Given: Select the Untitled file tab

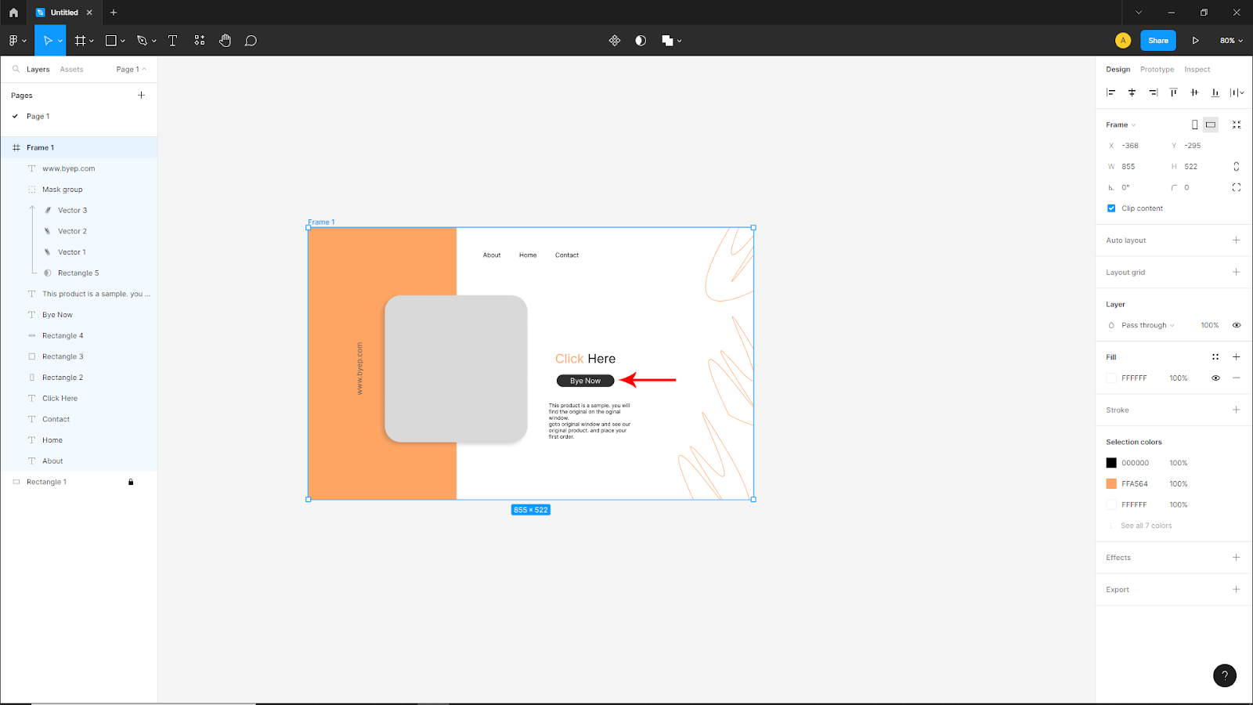Looking at the screenshot, I should click(64, 13).
